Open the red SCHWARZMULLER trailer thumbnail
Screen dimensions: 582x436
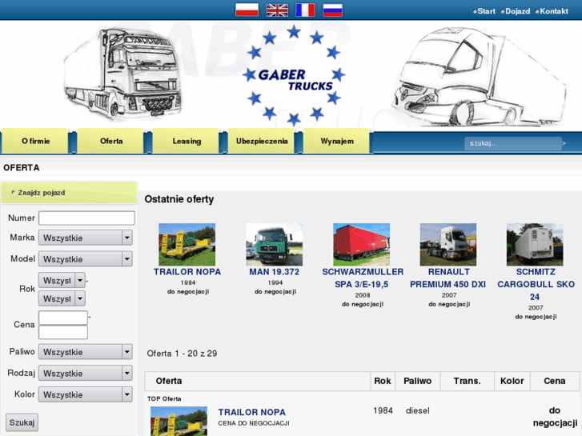click(362, 245)
